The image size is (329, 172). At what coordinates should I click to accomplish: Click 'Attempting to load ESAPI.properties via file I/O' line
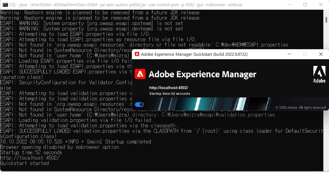(x=76, y=34)
